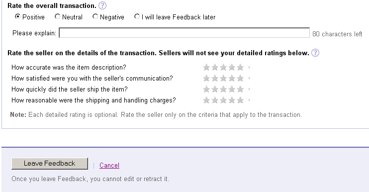Give five stars for item description accuracy
The image size is (369, 192).
coord(240,67)
